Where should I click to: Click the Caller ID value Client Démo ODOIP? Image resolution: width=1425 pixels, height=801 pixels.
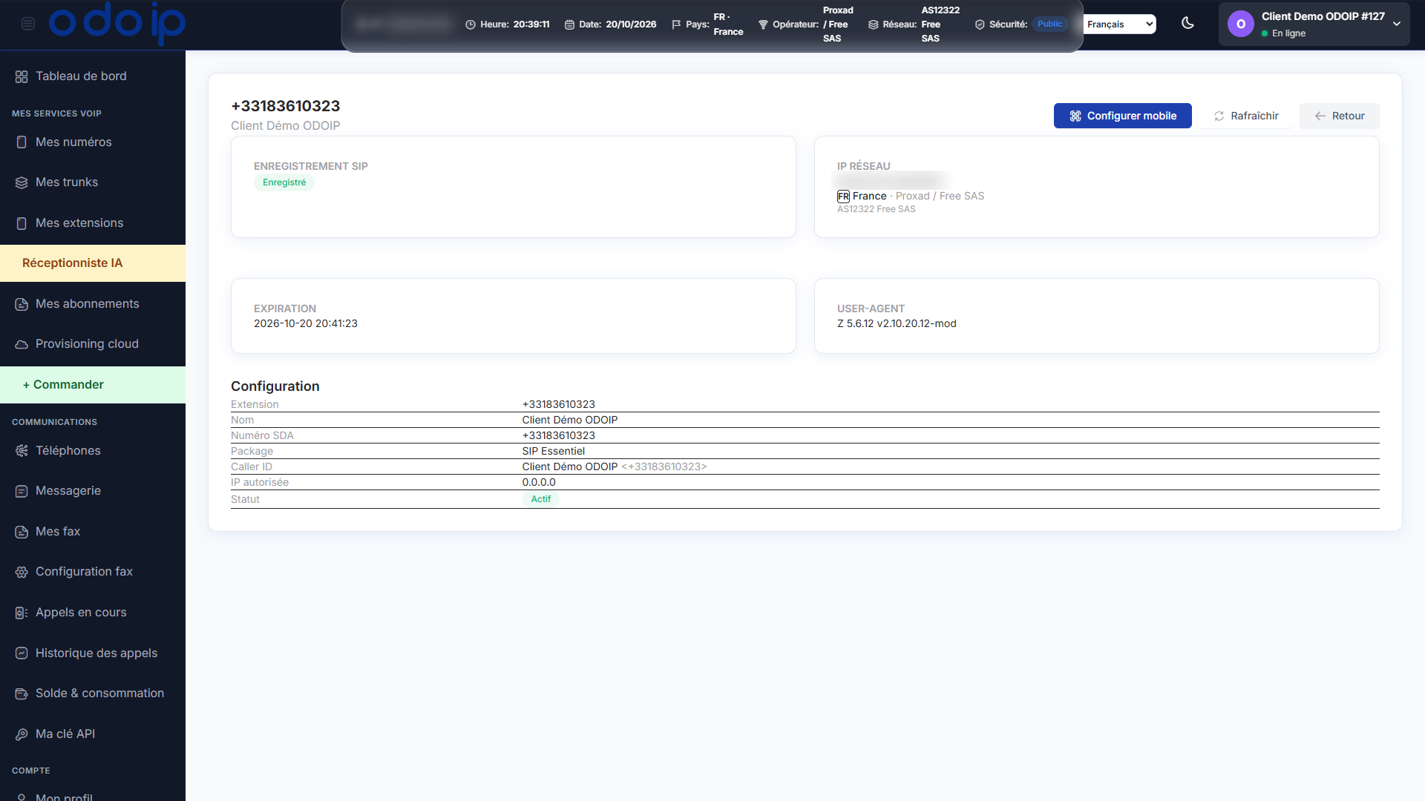(x=570, y=467)
